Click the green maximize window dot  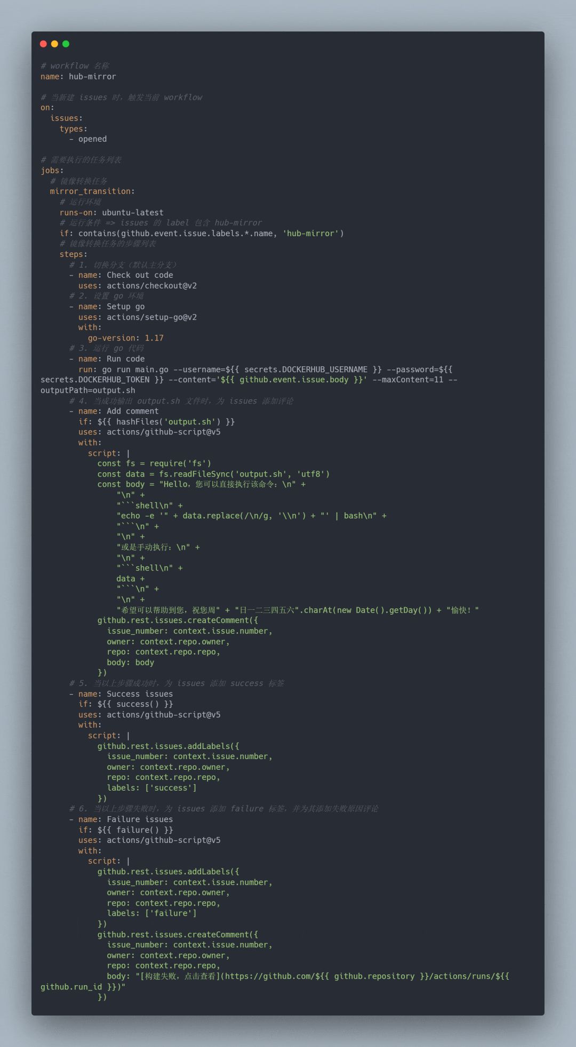(x=66, y=44)
